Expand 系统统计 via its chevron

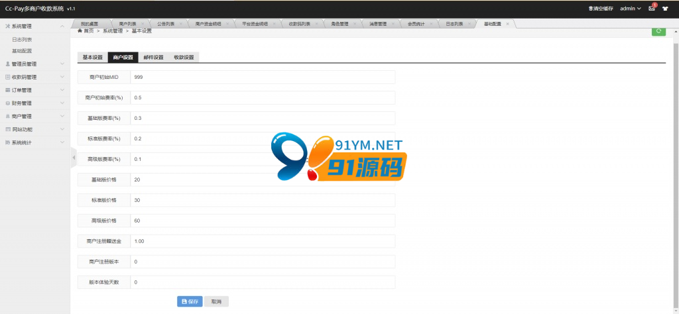click(x=62, y=142)
